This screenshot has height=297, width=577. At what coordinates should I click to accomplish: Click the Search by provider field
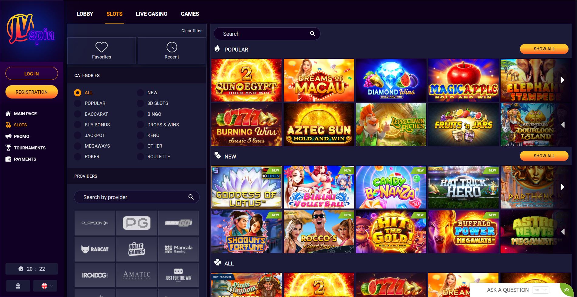tap(137, 197)
